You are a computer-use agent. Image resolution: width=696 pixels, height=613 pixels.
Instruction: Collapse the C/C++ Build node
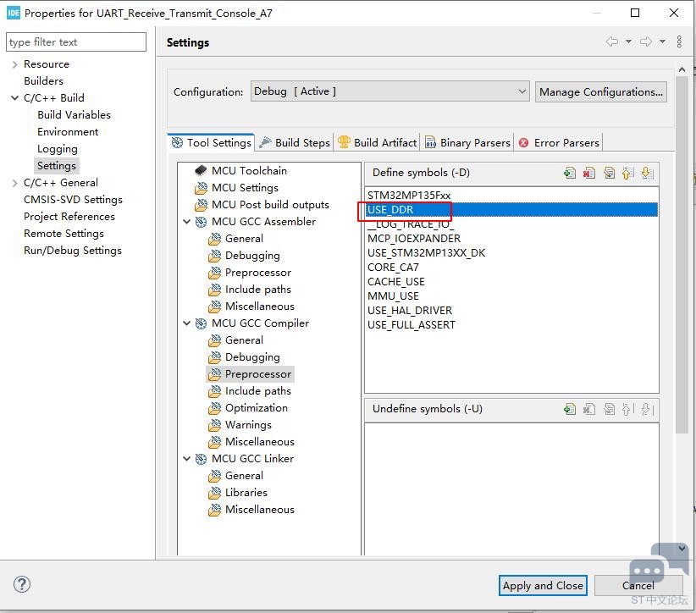click(14, 97)
